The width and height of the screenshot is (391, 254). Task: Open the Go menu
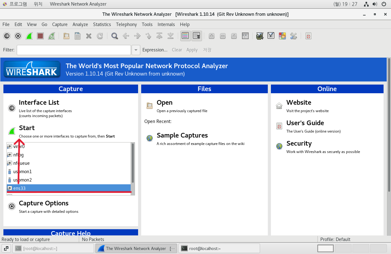point(44,24)
